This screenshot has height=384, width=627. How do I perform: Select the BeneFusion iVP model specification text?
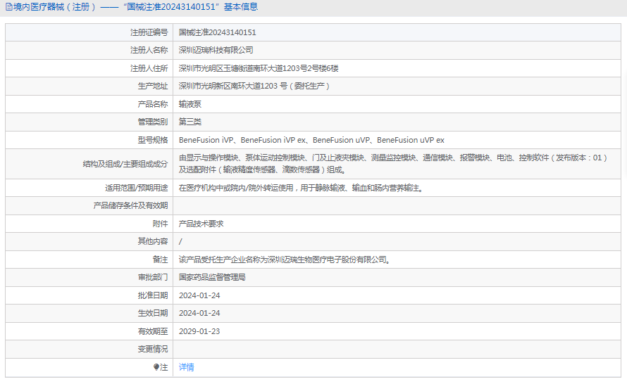point(311,140)
